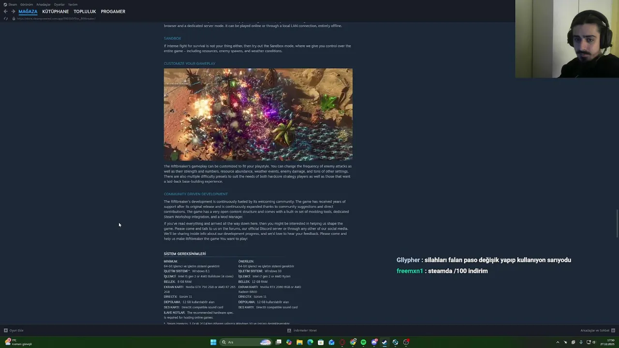This screenshot has width=619, height=348.
Task: Open İndirmeleri Yönet downloads manager
Action: (x=302, y=331)
